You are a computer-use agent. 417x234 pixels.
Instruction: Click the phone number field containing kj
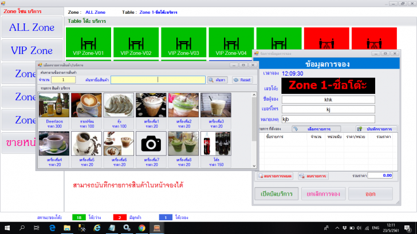coord(328,109)
